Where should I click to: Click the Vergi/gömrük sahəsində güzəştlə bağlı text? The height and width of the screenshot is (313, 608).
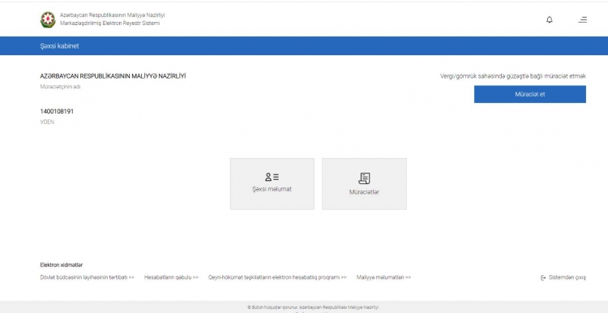tap(512, 76)
